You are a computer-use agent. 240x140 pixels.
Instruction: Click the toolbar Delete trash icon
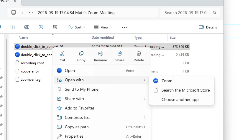[x=55, y=27]
